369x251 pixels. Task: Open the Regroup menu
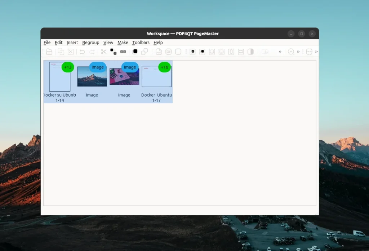[90, 43]
